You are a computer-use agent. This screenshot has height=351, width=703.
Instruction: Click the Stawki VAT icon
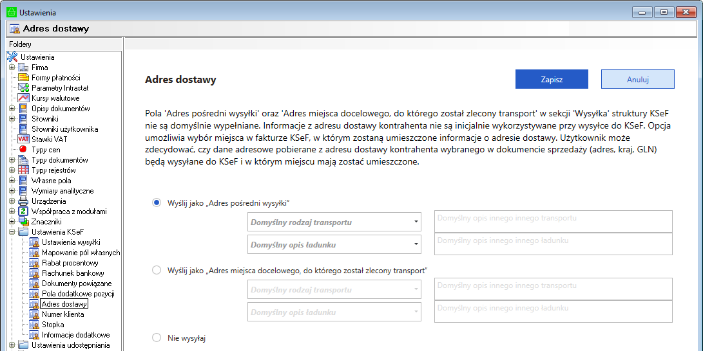[x=24, y=139]
